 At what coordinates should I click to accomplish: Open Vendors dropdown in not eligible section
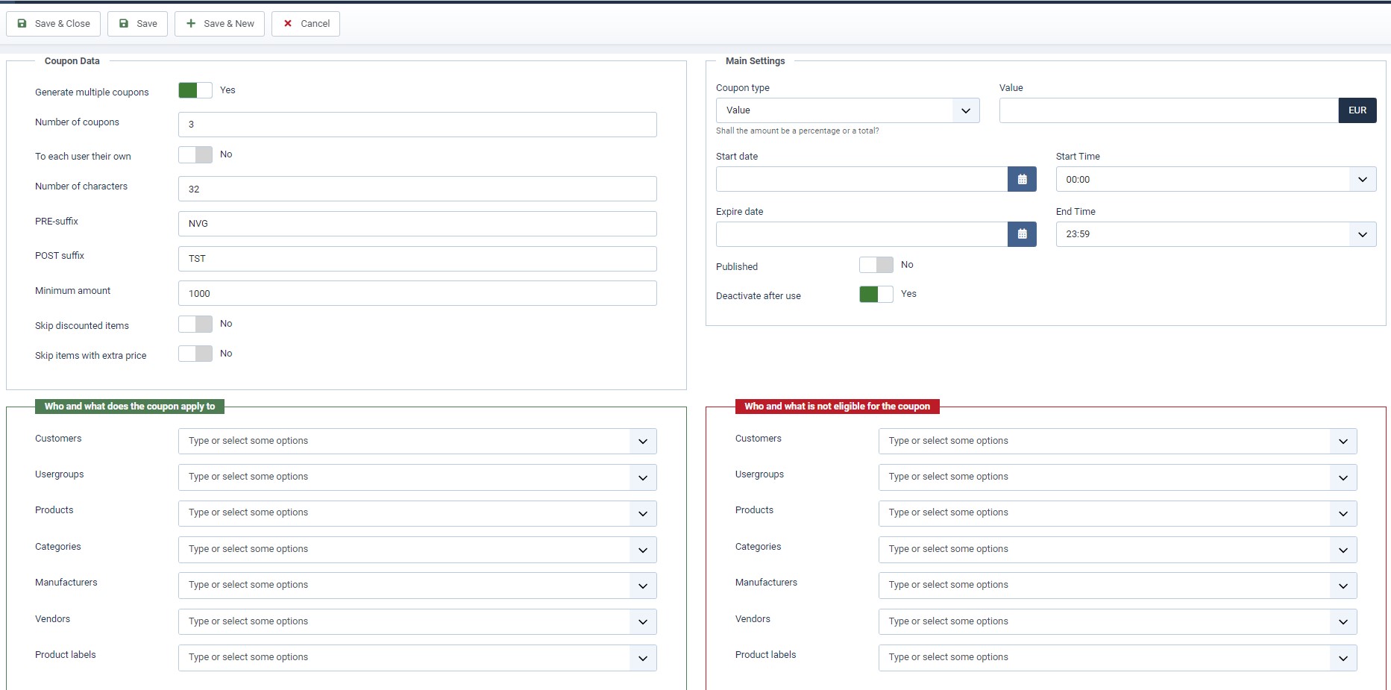tap(1117, 621)
